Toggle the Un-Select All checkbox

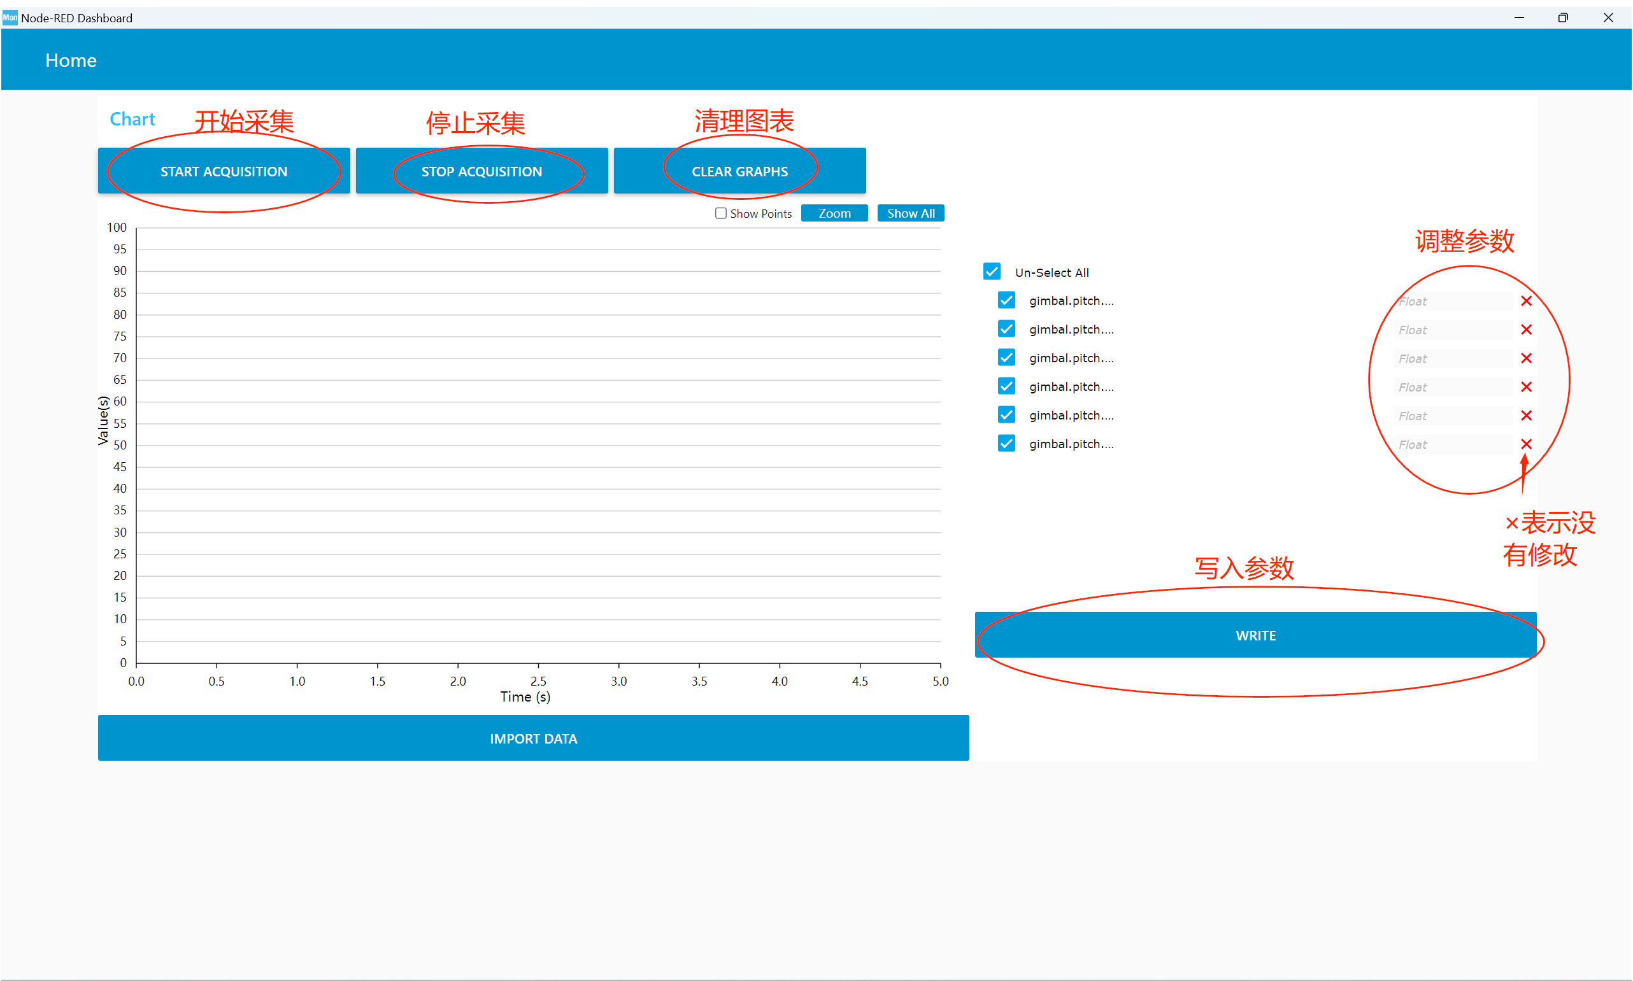click(992, 271)
